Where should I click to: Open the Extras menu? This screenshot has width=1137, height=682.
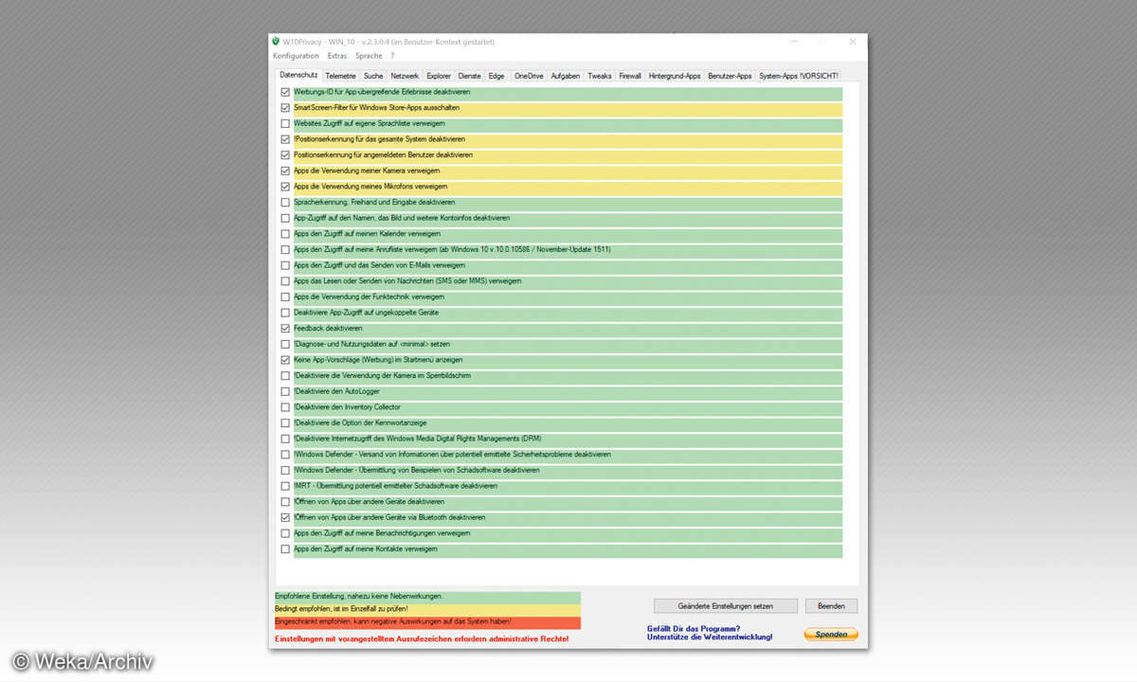[337, 56]
